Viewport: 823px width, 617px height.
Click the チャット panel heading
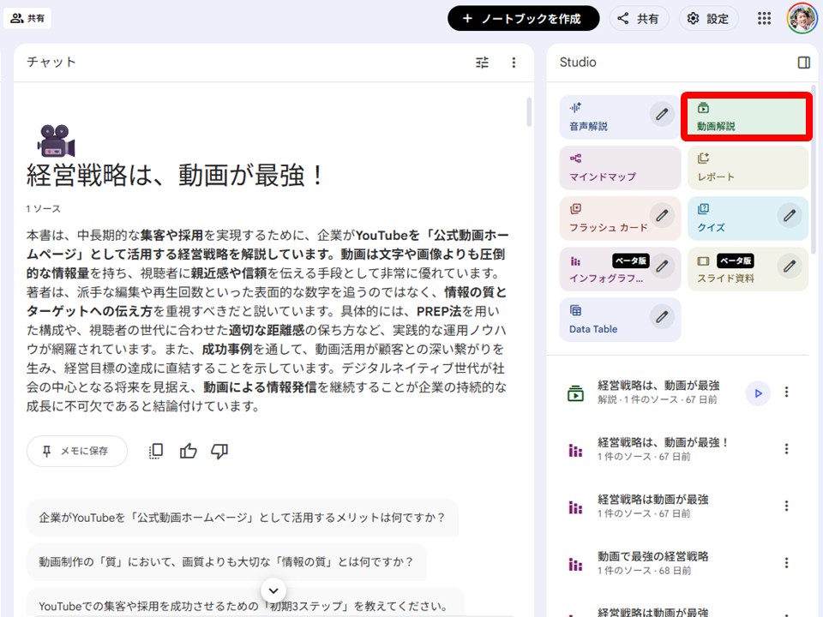(51, 62)
